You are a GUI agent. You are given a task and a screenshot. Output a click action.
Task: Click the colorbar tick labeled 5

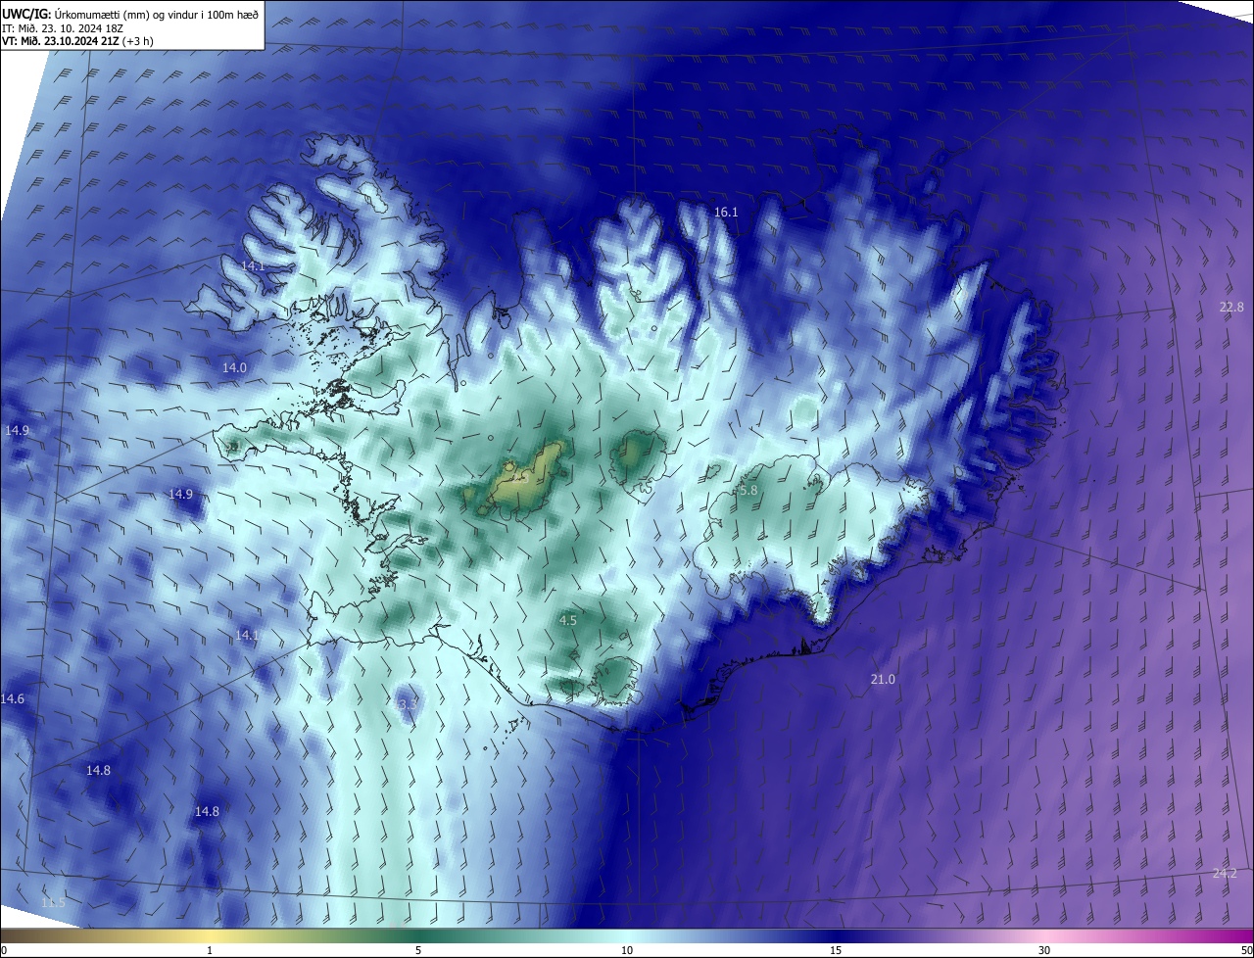[x=418, y=950]
